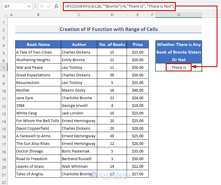The width and height of the screenshot is (221, 185).
Task: Click the '$40.00' row's No. of Books cell
Action: [112, 90]
